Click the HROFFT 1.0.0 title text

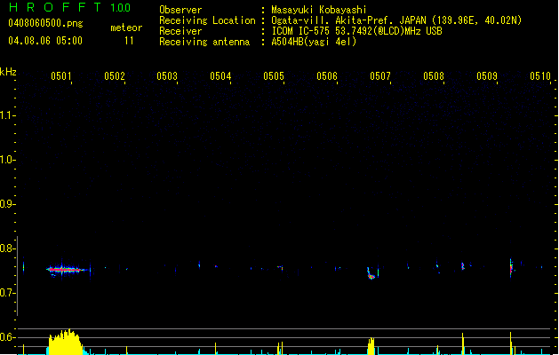(x=70, y=7)
